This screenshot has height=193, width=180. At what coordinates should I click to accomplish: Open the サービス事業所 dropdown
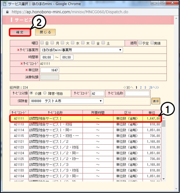tap(82, 50)
